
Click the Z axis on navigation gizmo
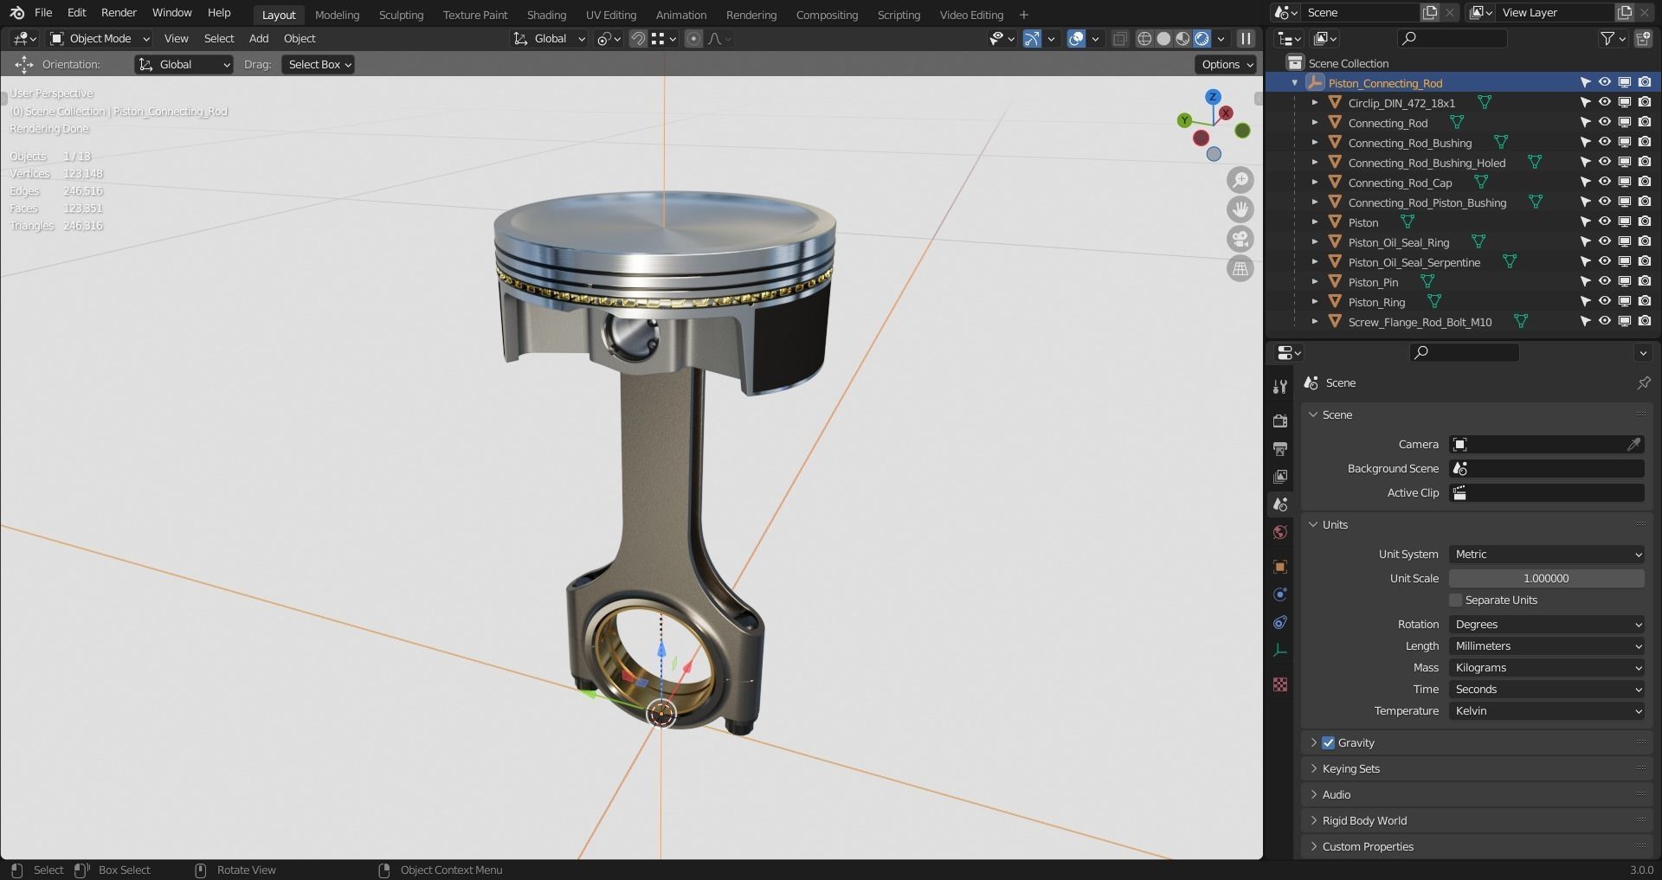point(1213,97)
